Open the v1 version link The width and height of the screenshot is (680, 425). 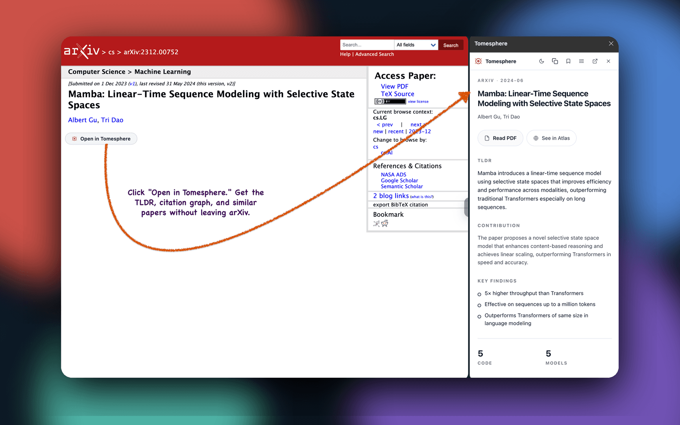click(x=132, y=84)
